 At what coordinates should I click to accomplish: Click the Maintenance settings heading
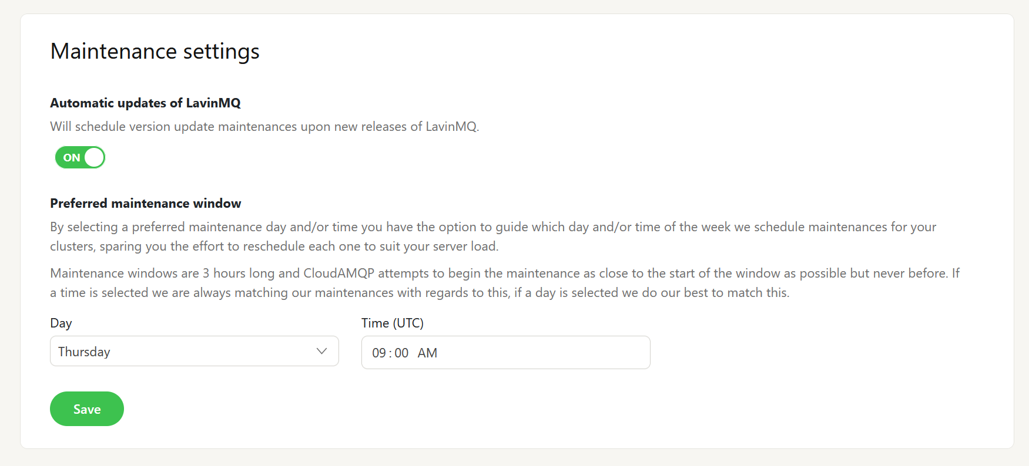[x=155, y=52]
